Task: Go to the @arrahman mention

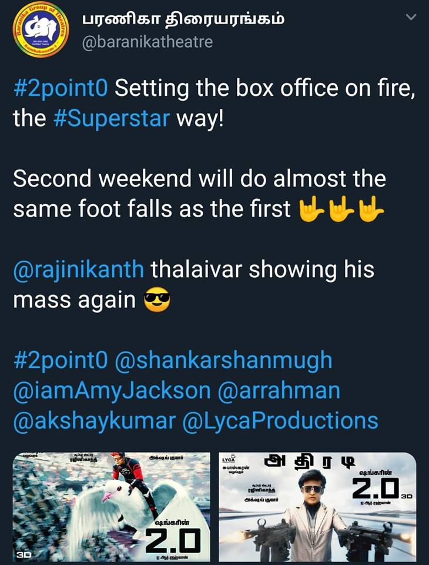Action: point(279,391)
